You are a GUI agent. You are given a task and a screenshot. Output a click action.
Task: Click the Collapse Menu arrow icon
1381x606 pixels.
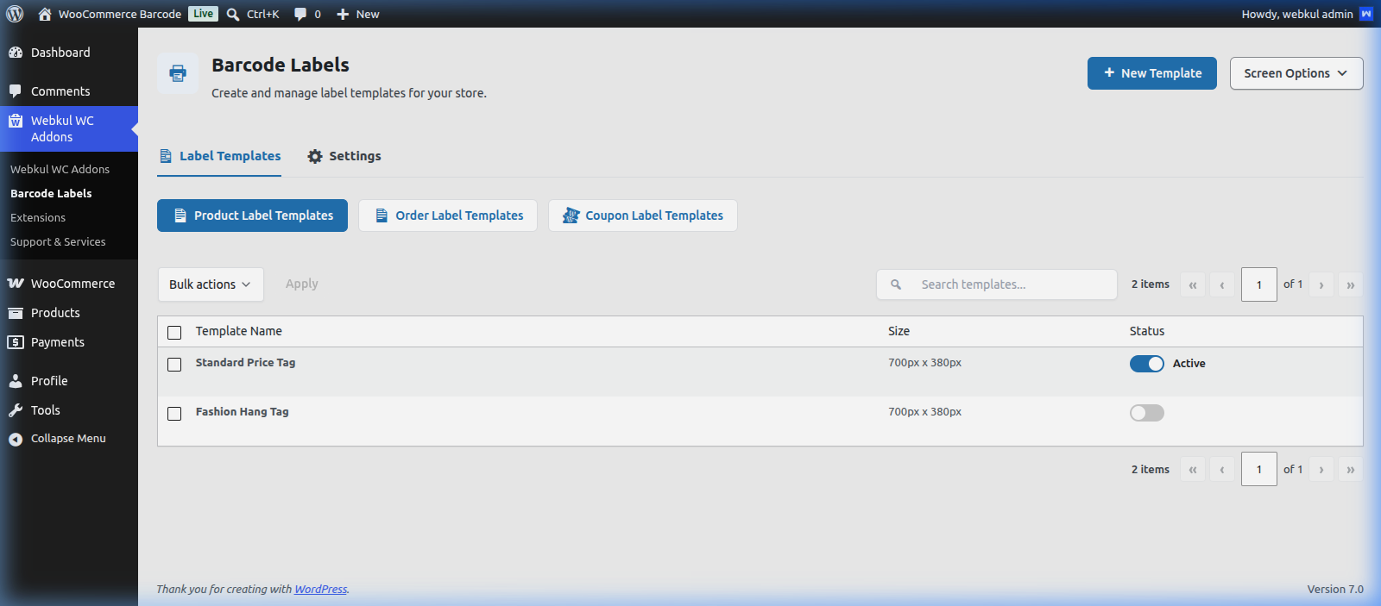16,439
